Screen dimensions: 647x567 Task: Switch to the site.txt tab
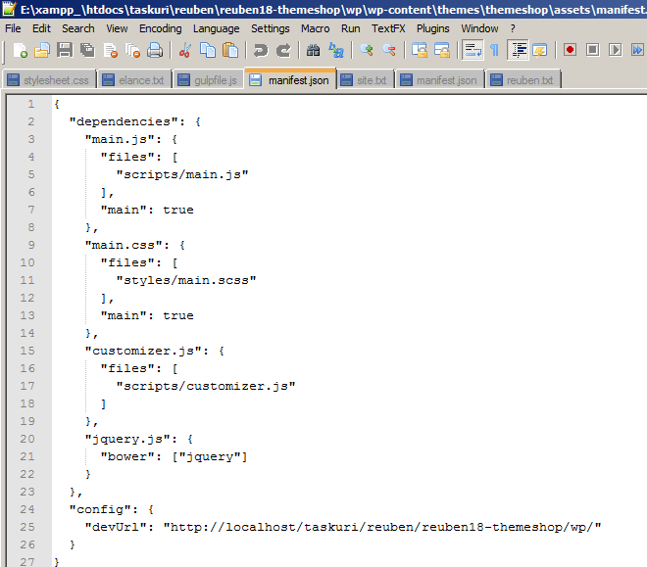pyautogui.click(x=365, y=80)
